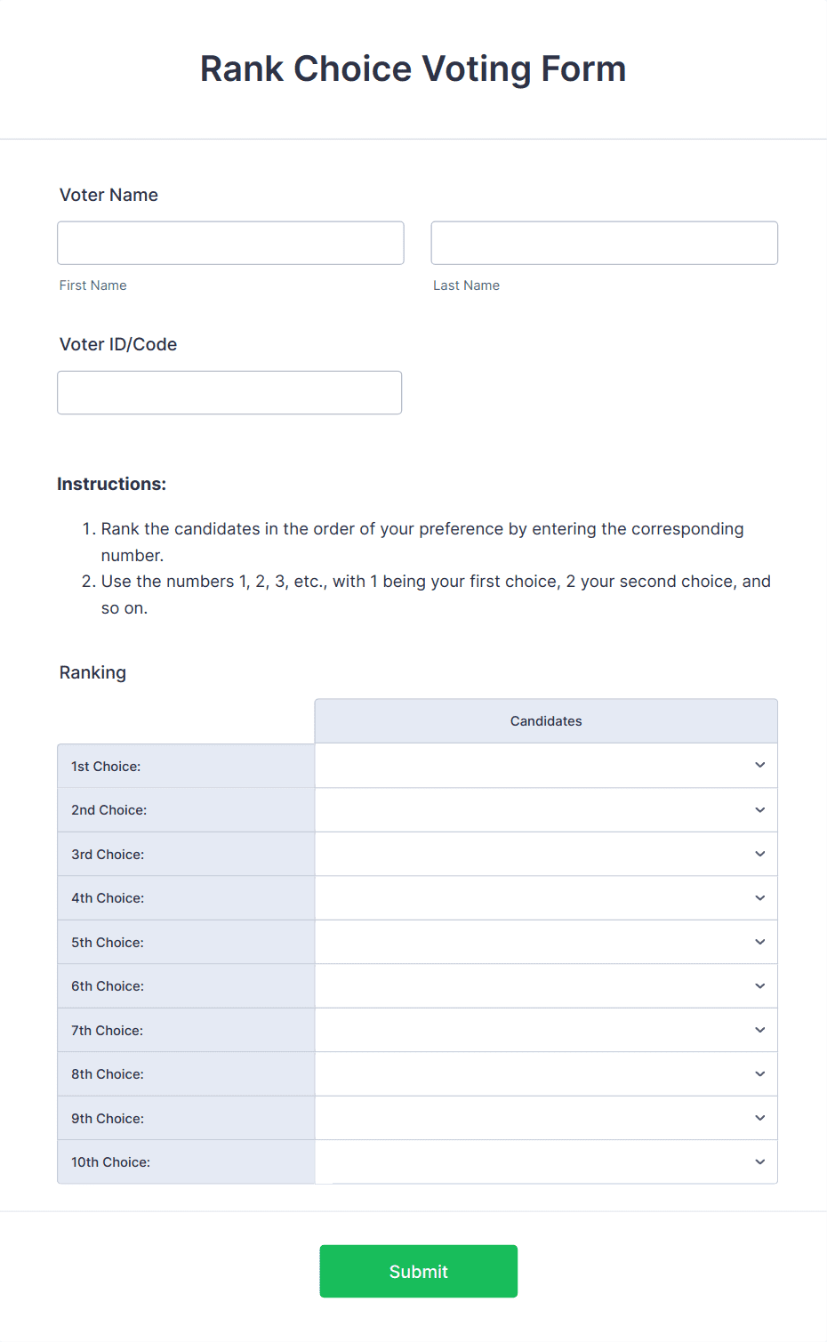Screen dimensions: 827x1342
Task: Open the 10th Choice candidates dropdown
Action: (759, 1161)
